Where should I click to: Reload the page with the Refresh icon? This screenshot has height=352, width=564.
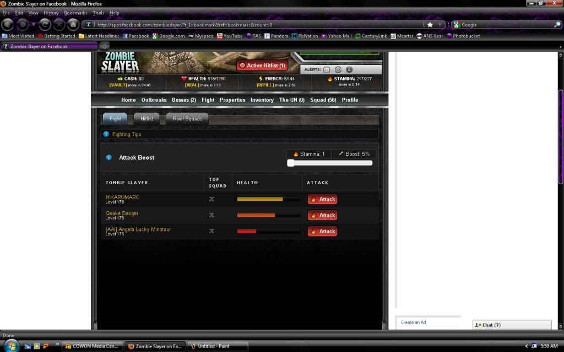click(45, 24)
